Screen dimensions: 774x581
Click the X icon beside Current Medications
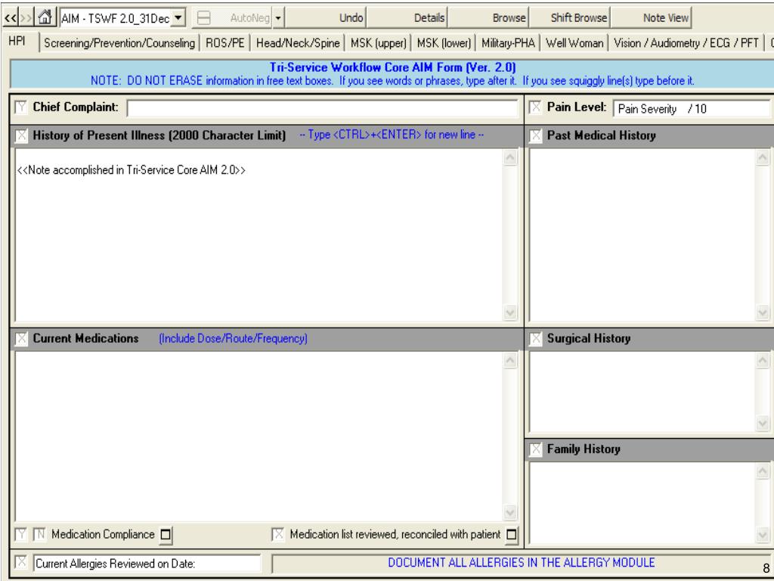pos(22,339)
